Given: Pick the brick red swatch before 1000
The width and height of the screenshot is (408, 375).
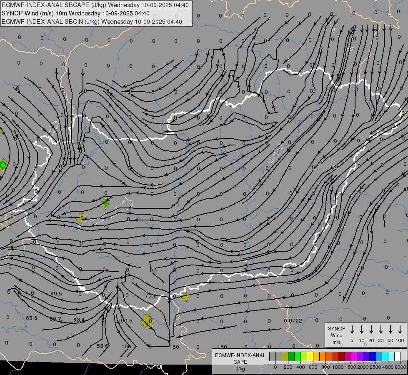Looking at the screenshot, I should (x=335, y=356).
